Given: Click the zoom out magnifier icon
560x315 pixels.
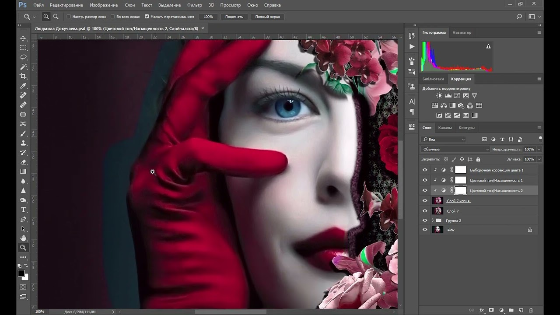Looking at the screenshot, I should (56, 17).
